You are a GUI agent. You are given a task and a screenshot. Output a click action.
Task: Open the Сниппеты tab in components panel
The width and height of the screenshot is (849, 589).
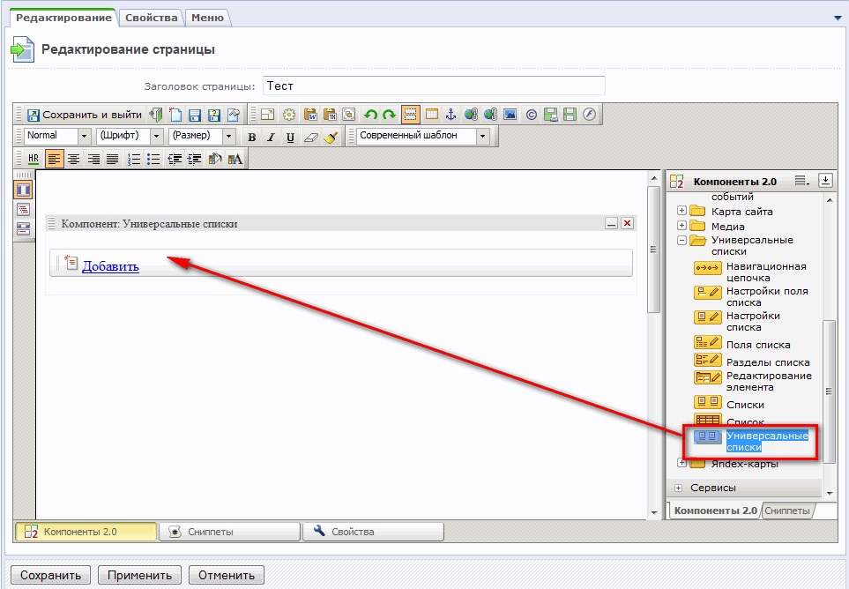pos(786,511)
